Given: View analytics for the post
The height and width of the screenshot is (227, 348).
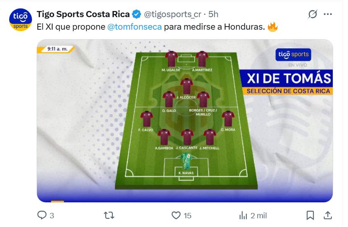Looking at the screenshot, I should [242, 215].
